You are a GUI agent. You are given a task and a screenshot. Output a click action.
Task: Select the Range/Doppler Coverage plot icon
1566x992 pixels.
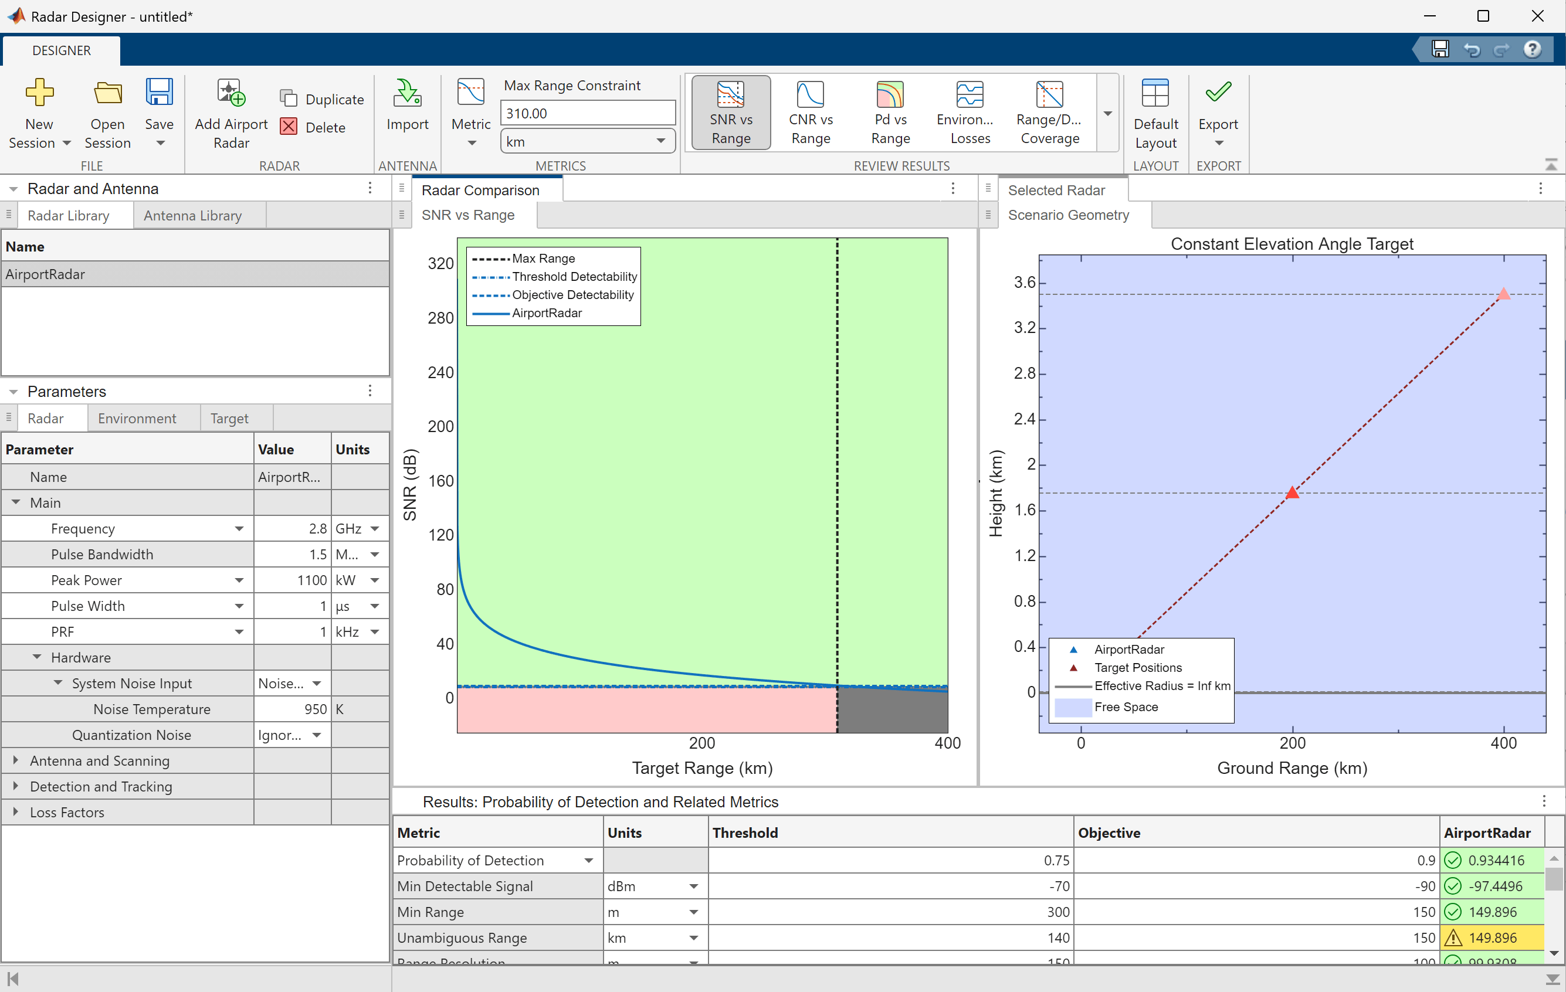[1050, 95]
